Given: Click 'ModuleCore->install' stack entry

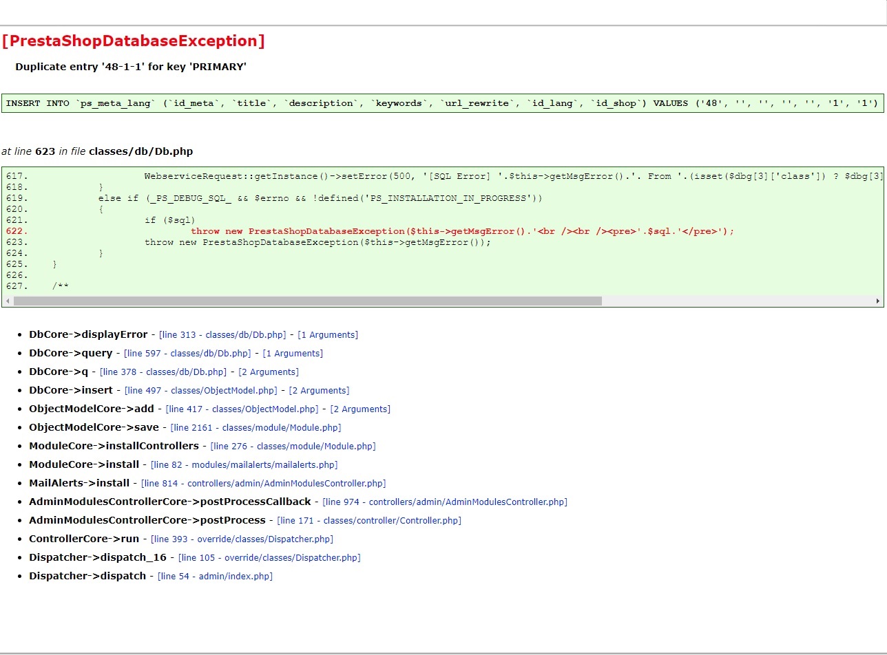Looking at the screenshot, I should (x=84, y=464).
